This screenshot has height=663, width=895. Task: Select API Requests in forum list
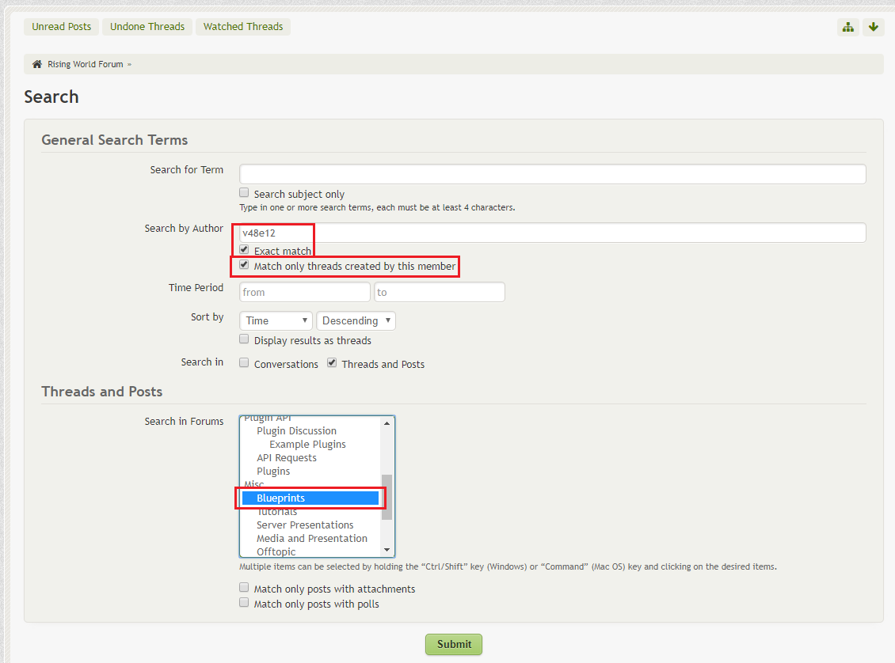[287, 458]
